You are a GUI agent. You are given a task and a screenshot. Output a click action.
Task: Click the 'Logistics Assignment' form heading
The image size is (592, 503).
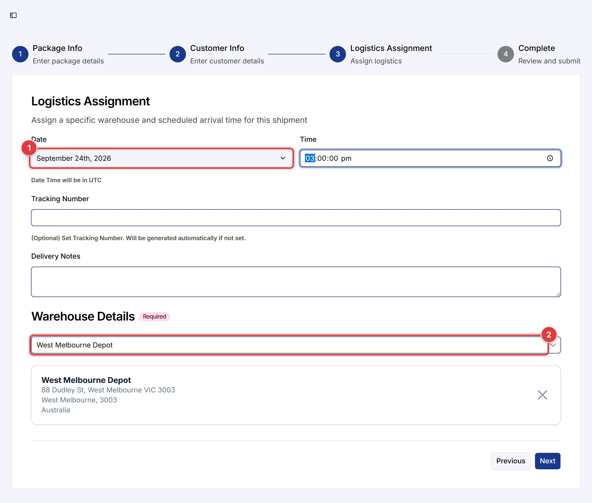90,101
